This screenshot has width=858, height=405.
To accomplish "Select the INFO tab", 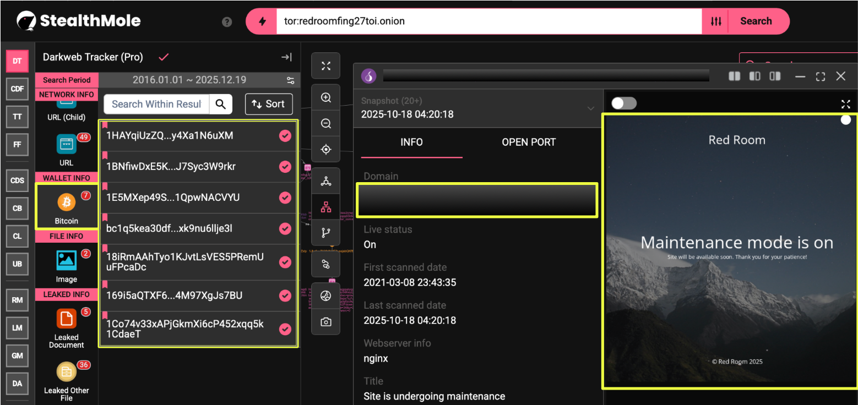I will [x=411, y=143].
